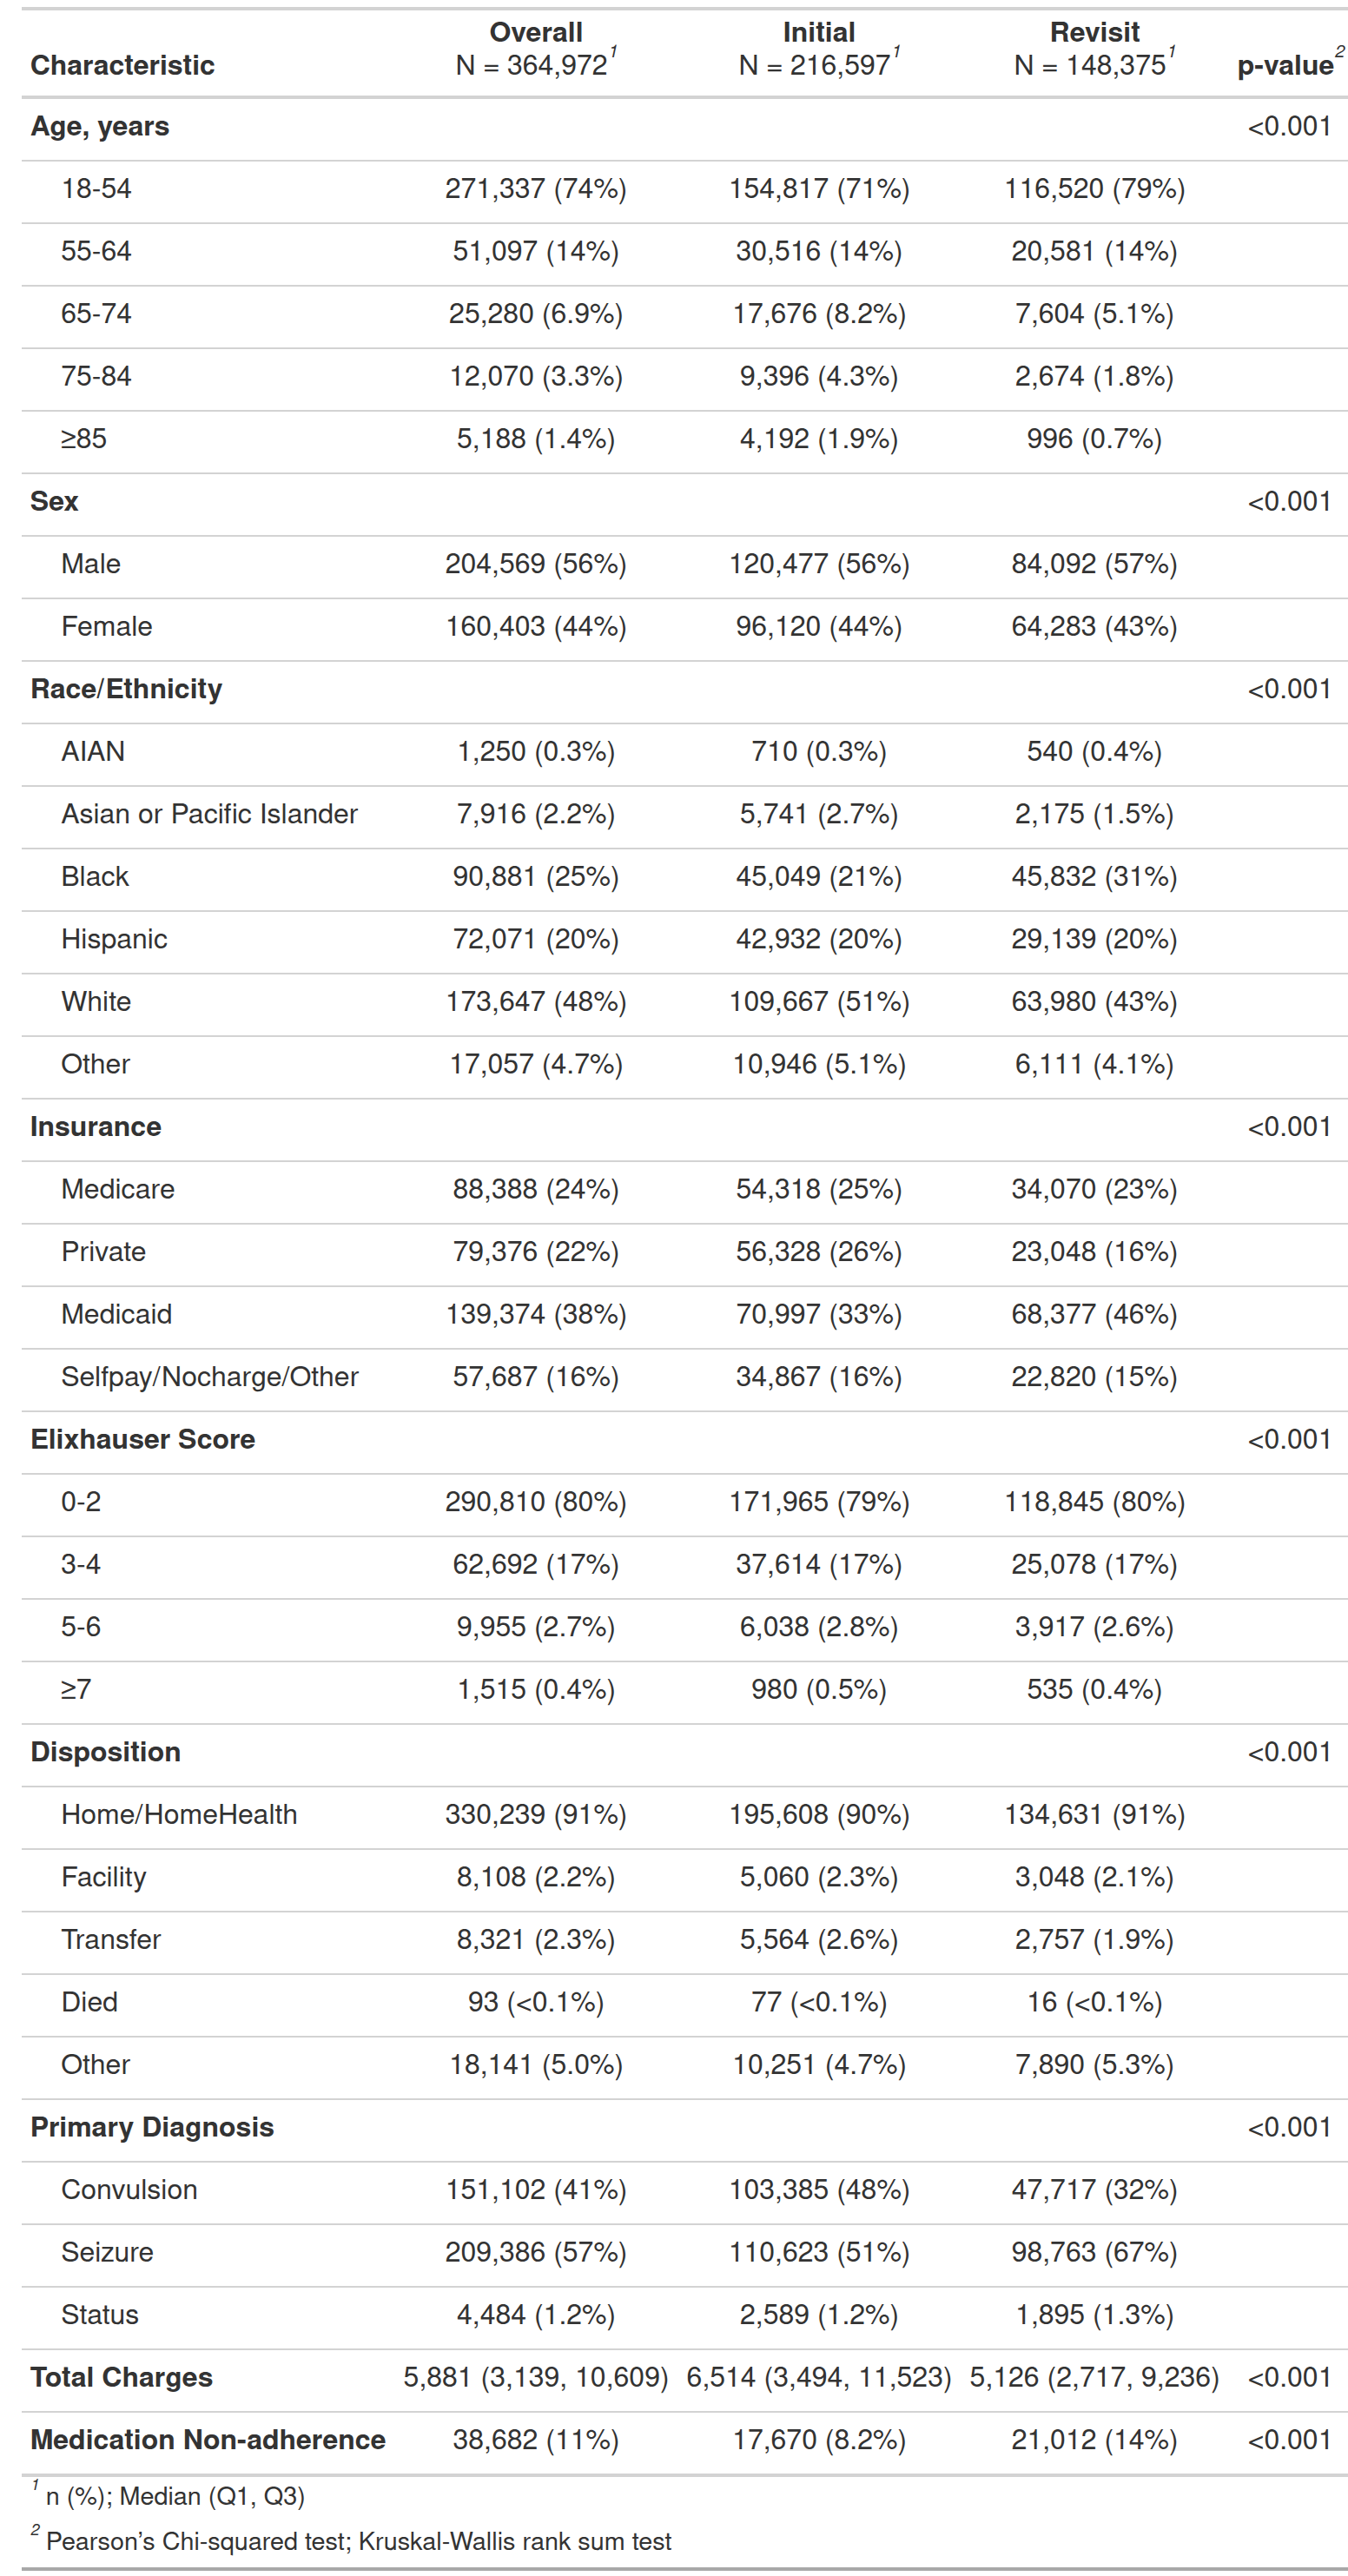
Task: Select the Elixhauser Score section label
Action: [143, 1440]
